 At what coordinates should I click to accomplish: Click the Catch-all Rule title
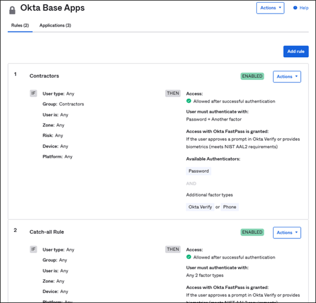47,232
